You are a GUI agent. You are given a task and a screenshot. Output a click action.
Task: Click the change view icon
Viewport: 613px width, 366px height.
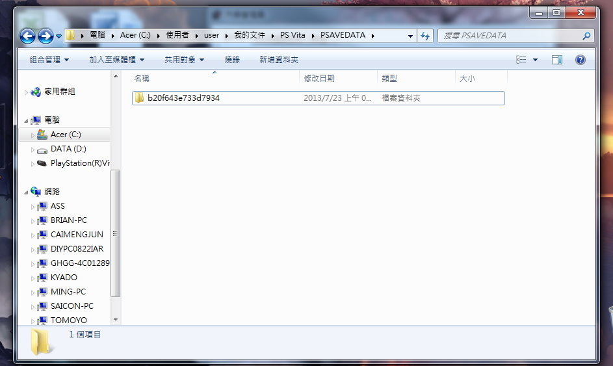click(x=521, y=60)
